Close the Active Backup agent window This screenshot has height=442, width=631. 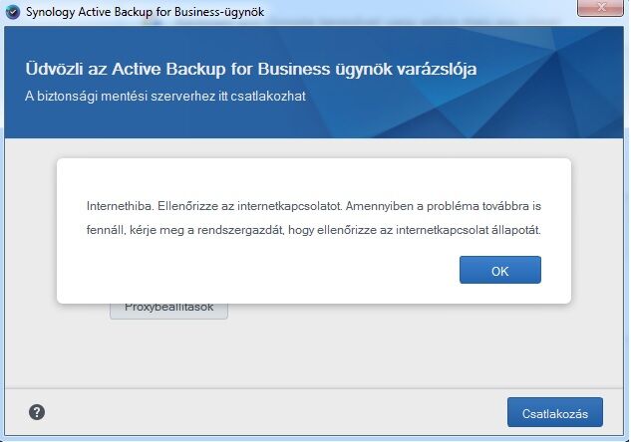tap(600, 8)
